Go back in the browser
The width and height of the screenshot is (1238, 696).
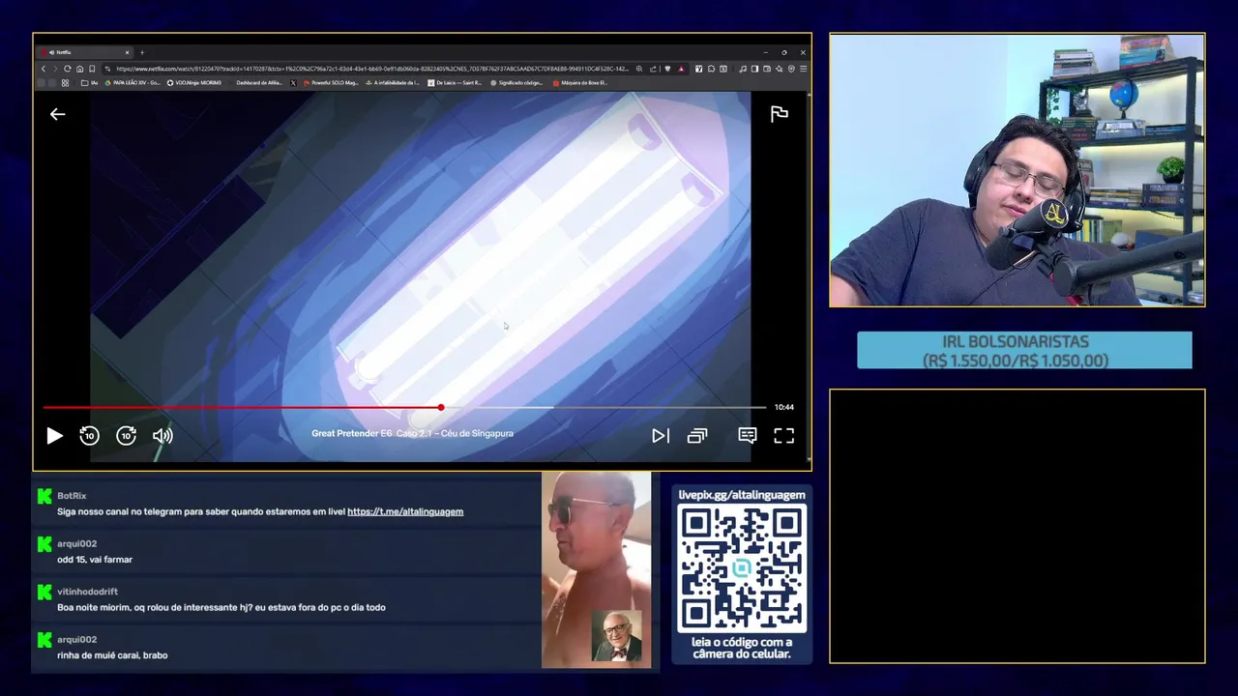[44, 69]
